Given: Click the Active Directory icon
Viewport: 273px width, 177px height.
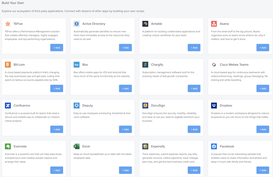Looking at the screenshot, I should coord(77,24).
